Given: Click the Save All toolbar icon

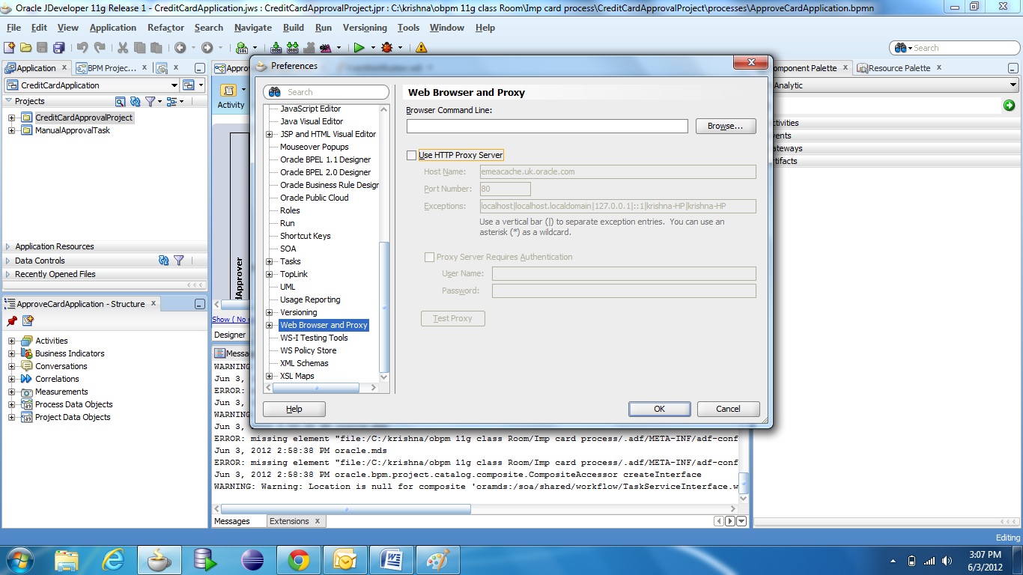Looking at the screenshot, I should pyautogui.click(x=58, y=47).
